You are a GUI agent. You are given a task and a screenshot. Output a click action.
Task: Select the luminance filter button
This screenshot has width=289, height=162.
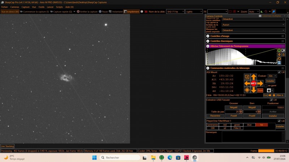[212, 125]
